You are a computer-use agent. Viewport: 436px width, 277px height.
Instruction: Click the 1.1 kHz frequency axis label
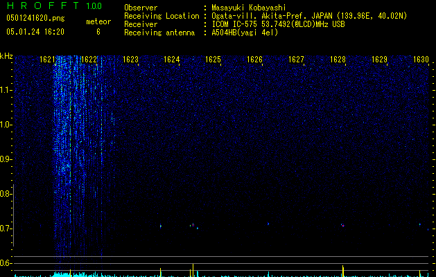pyautogui.click(x=6, y=90)
